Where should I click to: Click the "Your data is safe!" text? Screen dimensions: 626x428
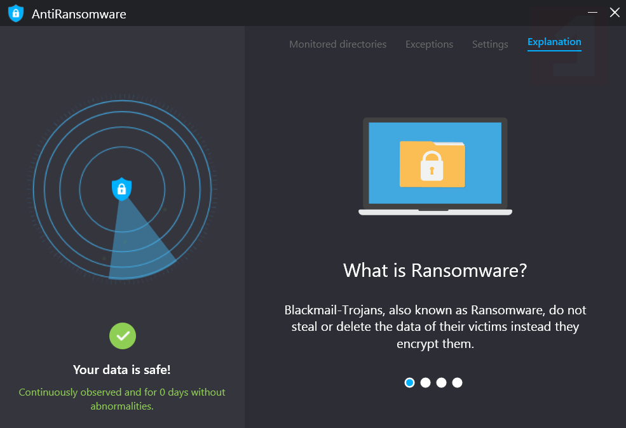[x=122, y=370]
